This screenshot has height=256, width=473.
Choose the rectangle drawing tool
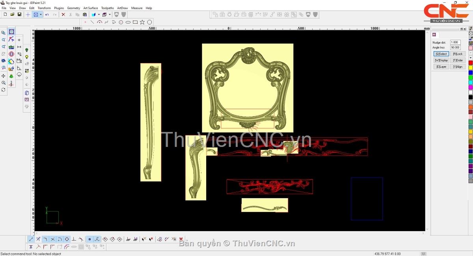[135, 22]
